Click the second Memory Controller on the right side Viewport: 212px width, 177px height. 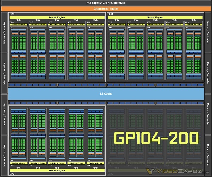click(x=208, y=73)
